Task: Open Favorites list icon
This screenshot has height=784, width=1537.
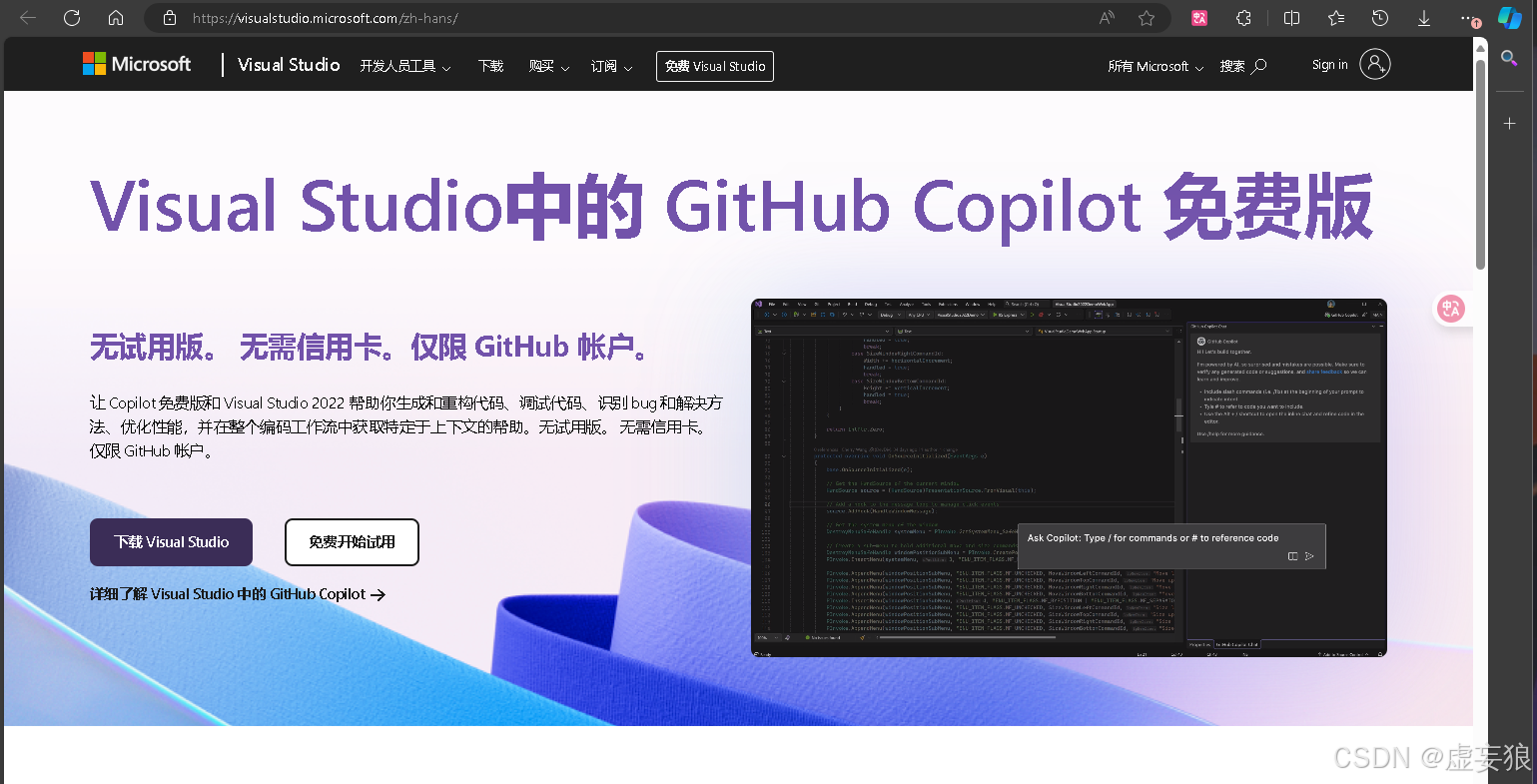Action: pos(1336,18)
